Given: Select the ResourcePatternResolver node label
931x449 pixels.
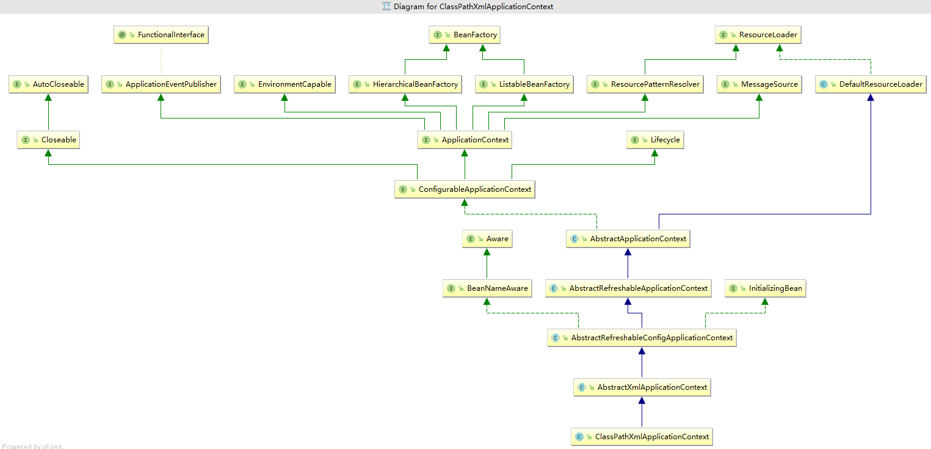Looking at the screenshot, I should pos(655,84).
